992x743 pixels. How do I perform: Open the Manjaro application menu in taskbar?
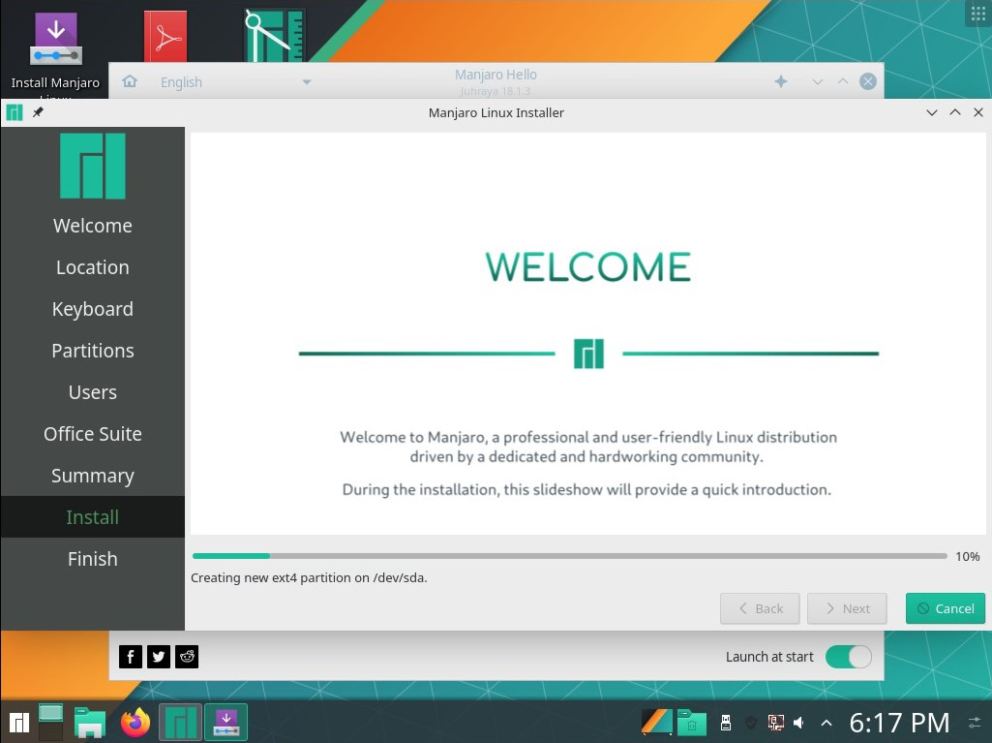(x=19, y=722)
